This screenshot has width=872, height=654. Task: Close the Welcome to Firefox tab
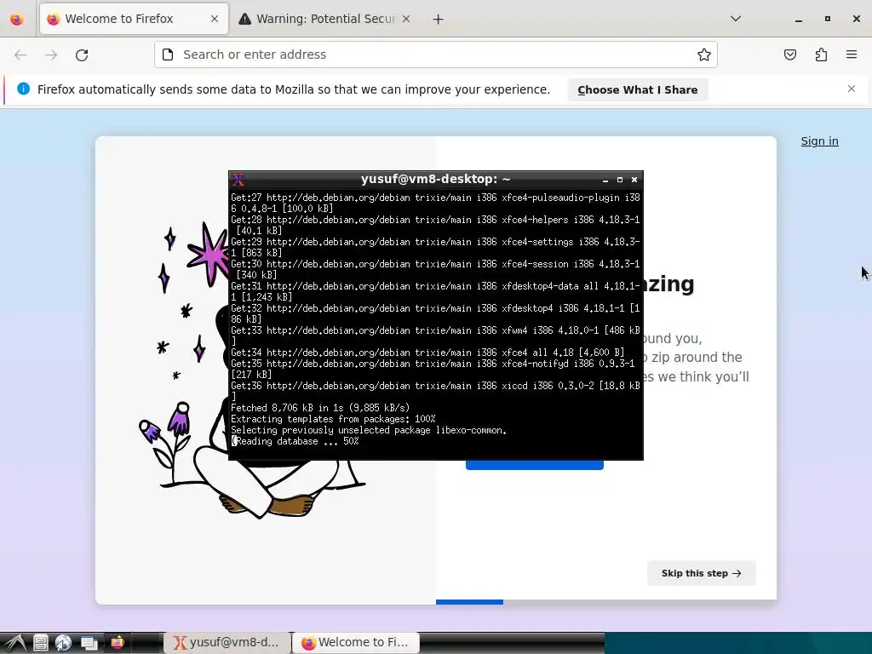[x=215, y=19]
